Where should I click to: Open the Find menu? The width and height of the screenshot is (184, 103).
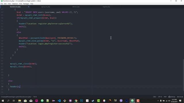[20, 4]
